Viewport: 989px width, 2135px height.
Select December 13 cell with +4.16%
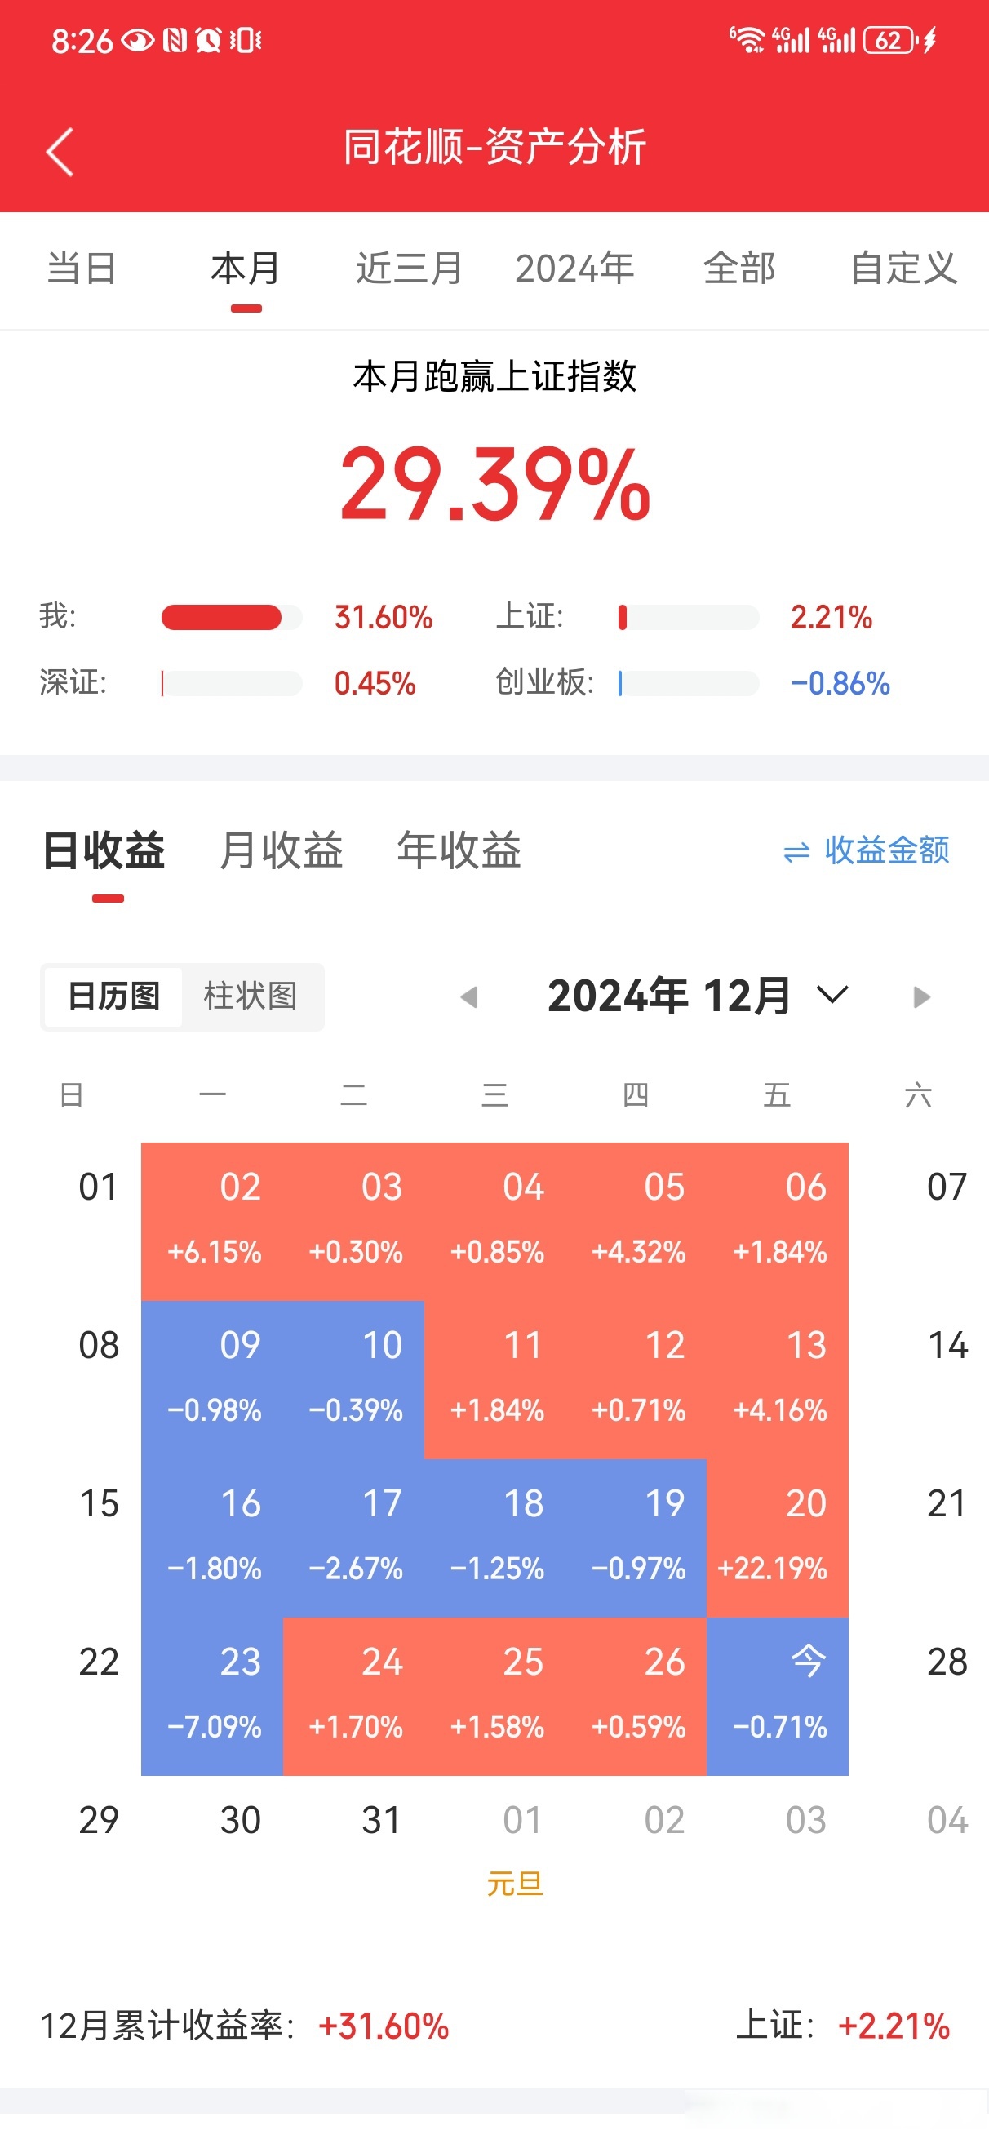pos(778,1380)
